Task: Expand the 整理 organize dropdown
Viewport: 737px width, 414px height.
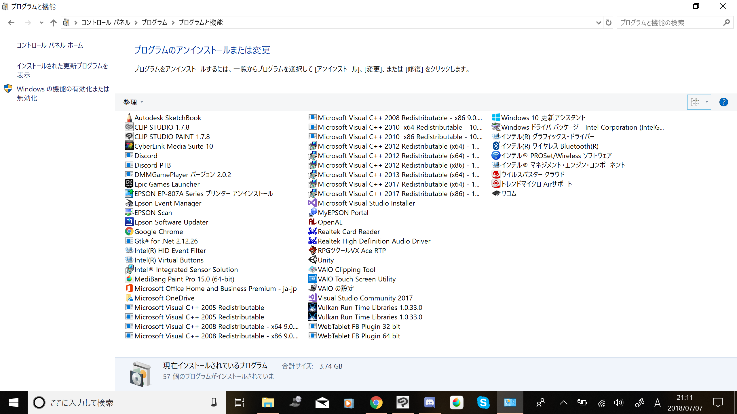Action: (133, 102)
